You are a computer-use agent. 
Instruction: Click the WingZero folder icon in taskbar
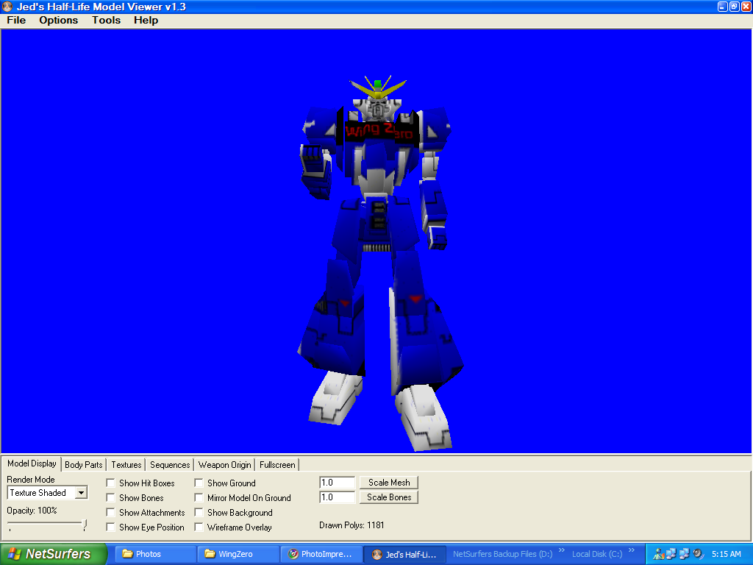click(x=210, y=554)
